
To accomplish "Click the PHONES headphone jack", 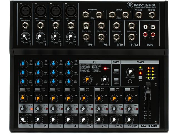I will 152,15.
